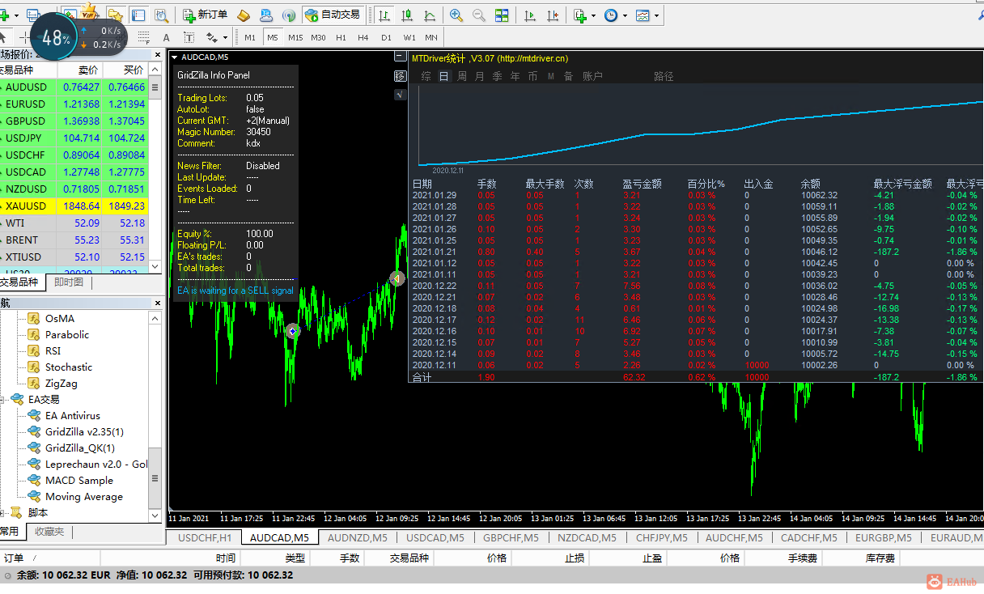Image resolution: width=984 pixels, height=594 pixels.
Task: Enable chart auto scroll icon
Action: pyautogui.click(x=530, y=15)
